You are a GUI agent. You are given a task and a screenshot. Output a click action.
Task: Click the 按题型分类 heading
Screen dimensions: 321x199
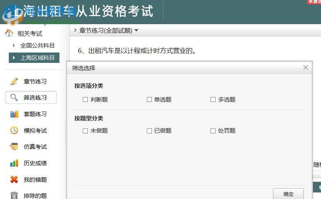pos(89,118)
